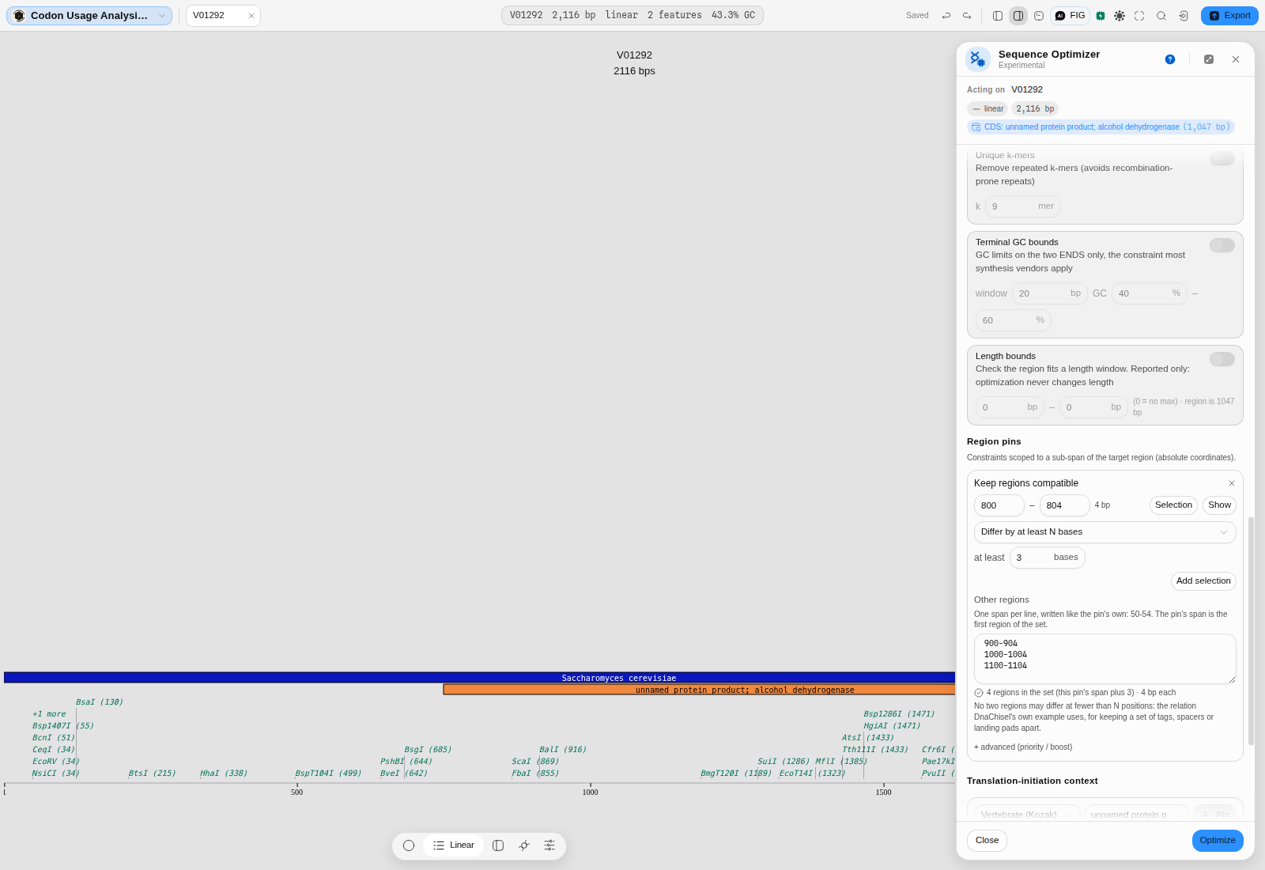This screenshot has height=870, width=1265.
Task: Click the pin start field showing 800
Action: click(999, 505)
